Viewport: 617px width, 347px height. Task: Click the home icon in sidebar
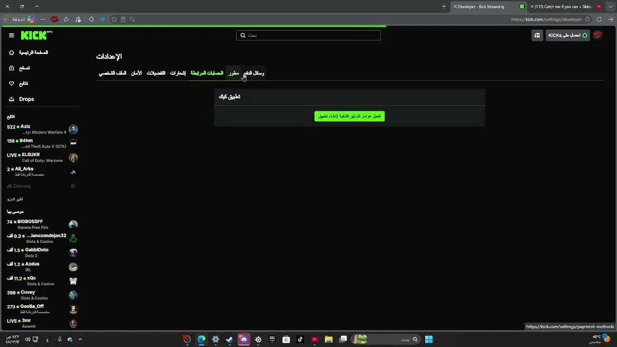pos(12,53)
